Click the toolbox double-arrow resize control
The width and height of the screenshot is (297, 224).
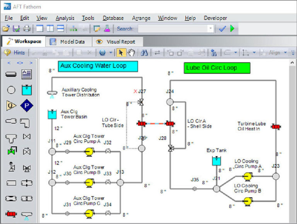(20, 63)
